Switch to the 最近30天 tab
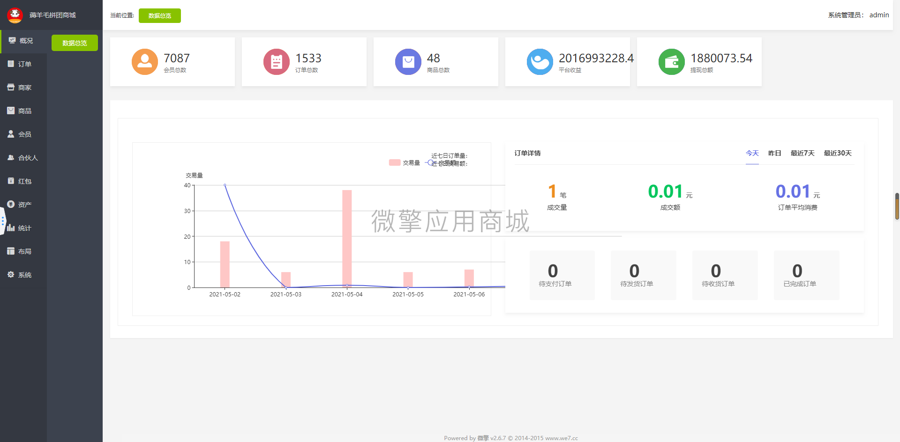900x442 pixels. (x=838, y=153)
